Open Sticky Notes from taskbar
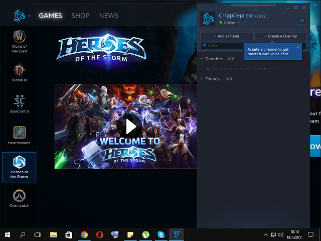Screen dimensions: 321x241 130,234
